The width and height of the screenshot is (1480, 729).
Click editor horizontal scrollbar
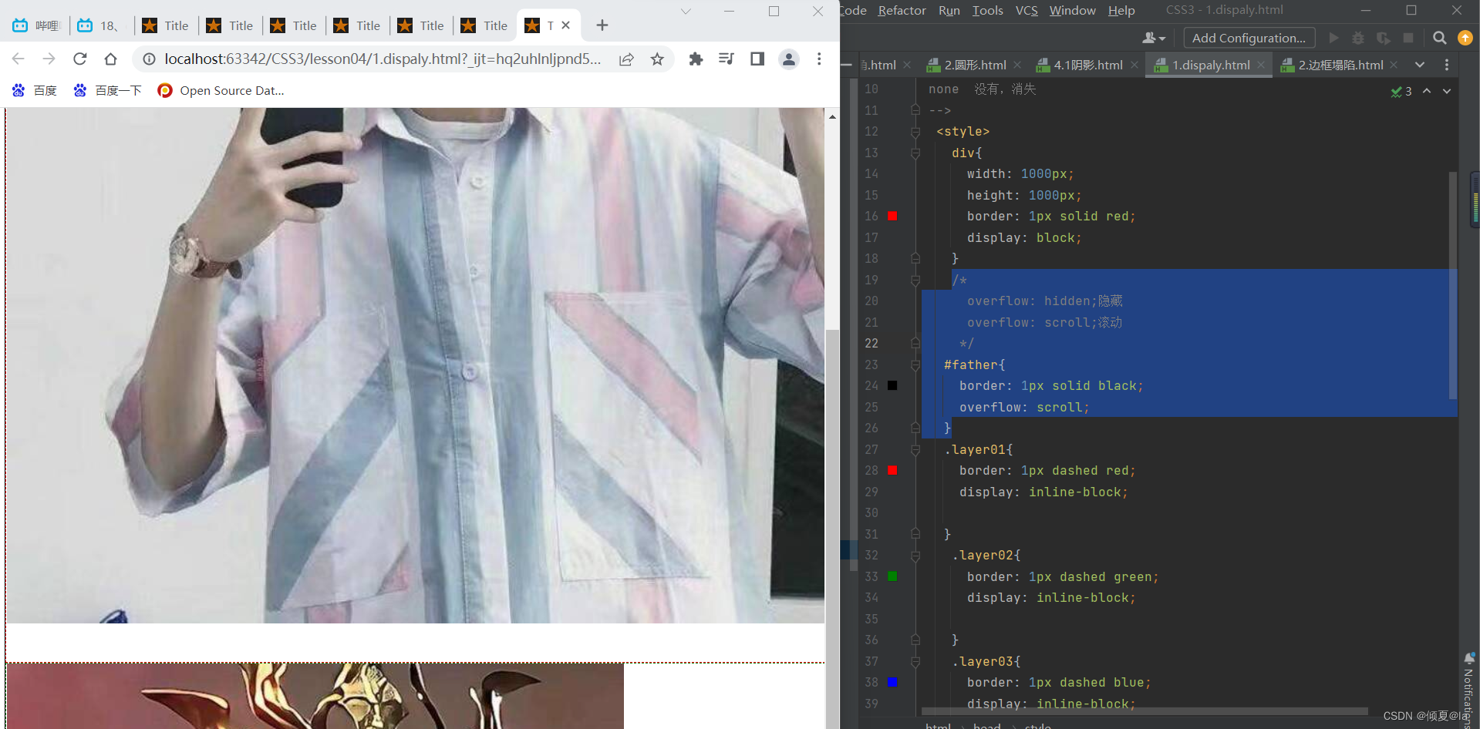(x=1145, y=711)
